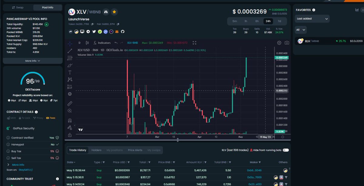
Task: Open the D chart interval dropdown
Action: click(79, 43)
